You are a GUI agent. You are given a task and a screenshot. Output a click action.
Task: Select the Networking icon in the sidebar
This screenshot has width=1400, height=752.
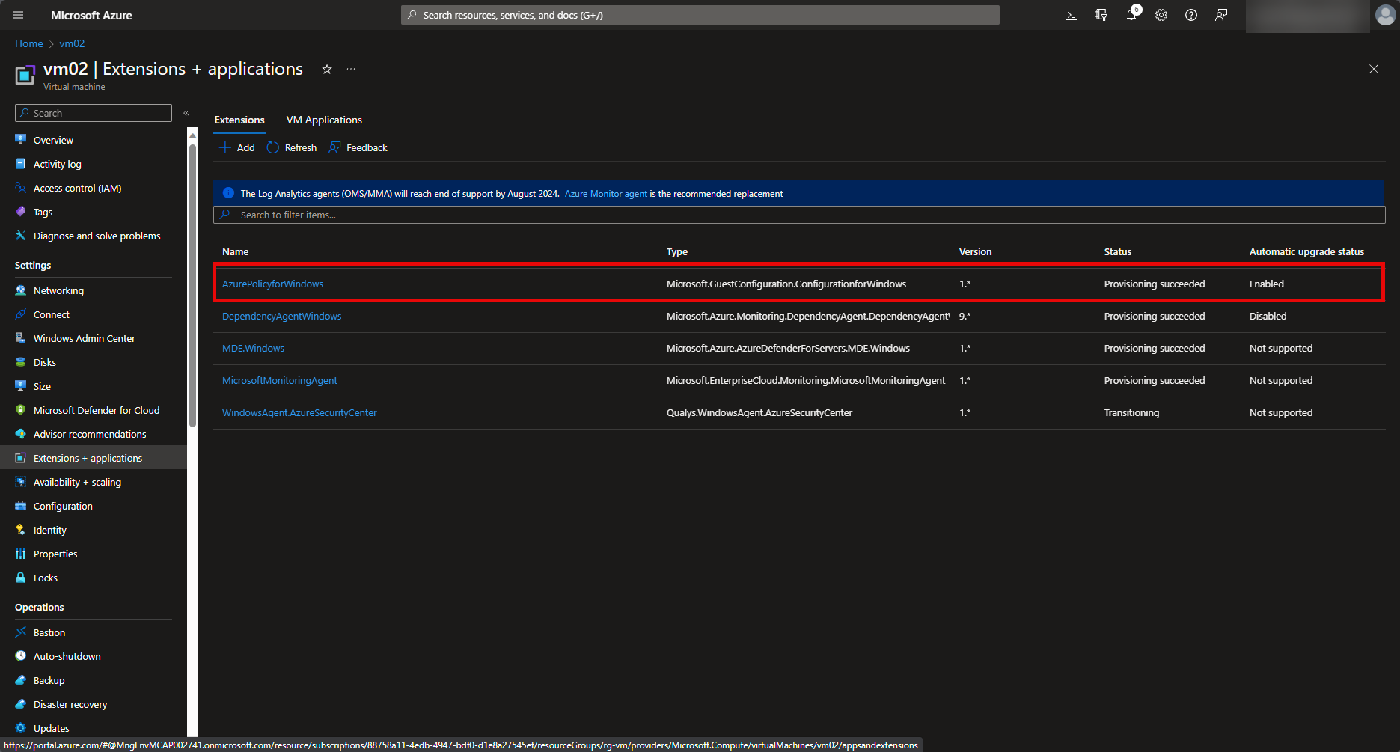pos(20,290)
